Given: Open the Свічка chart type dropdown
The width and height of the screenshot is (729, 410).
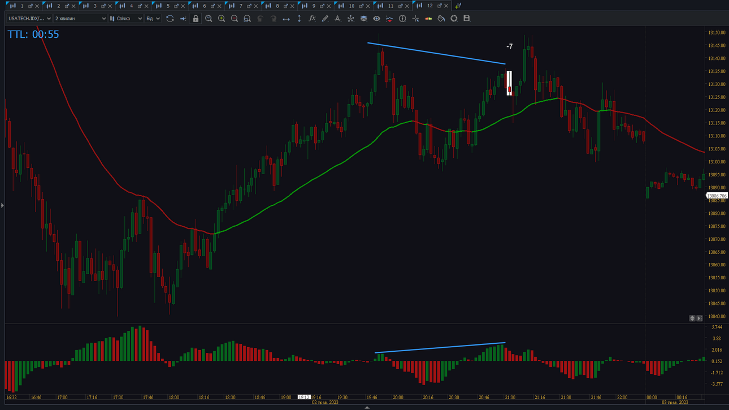Looking at the screenshot, I should tap(126, 19).
